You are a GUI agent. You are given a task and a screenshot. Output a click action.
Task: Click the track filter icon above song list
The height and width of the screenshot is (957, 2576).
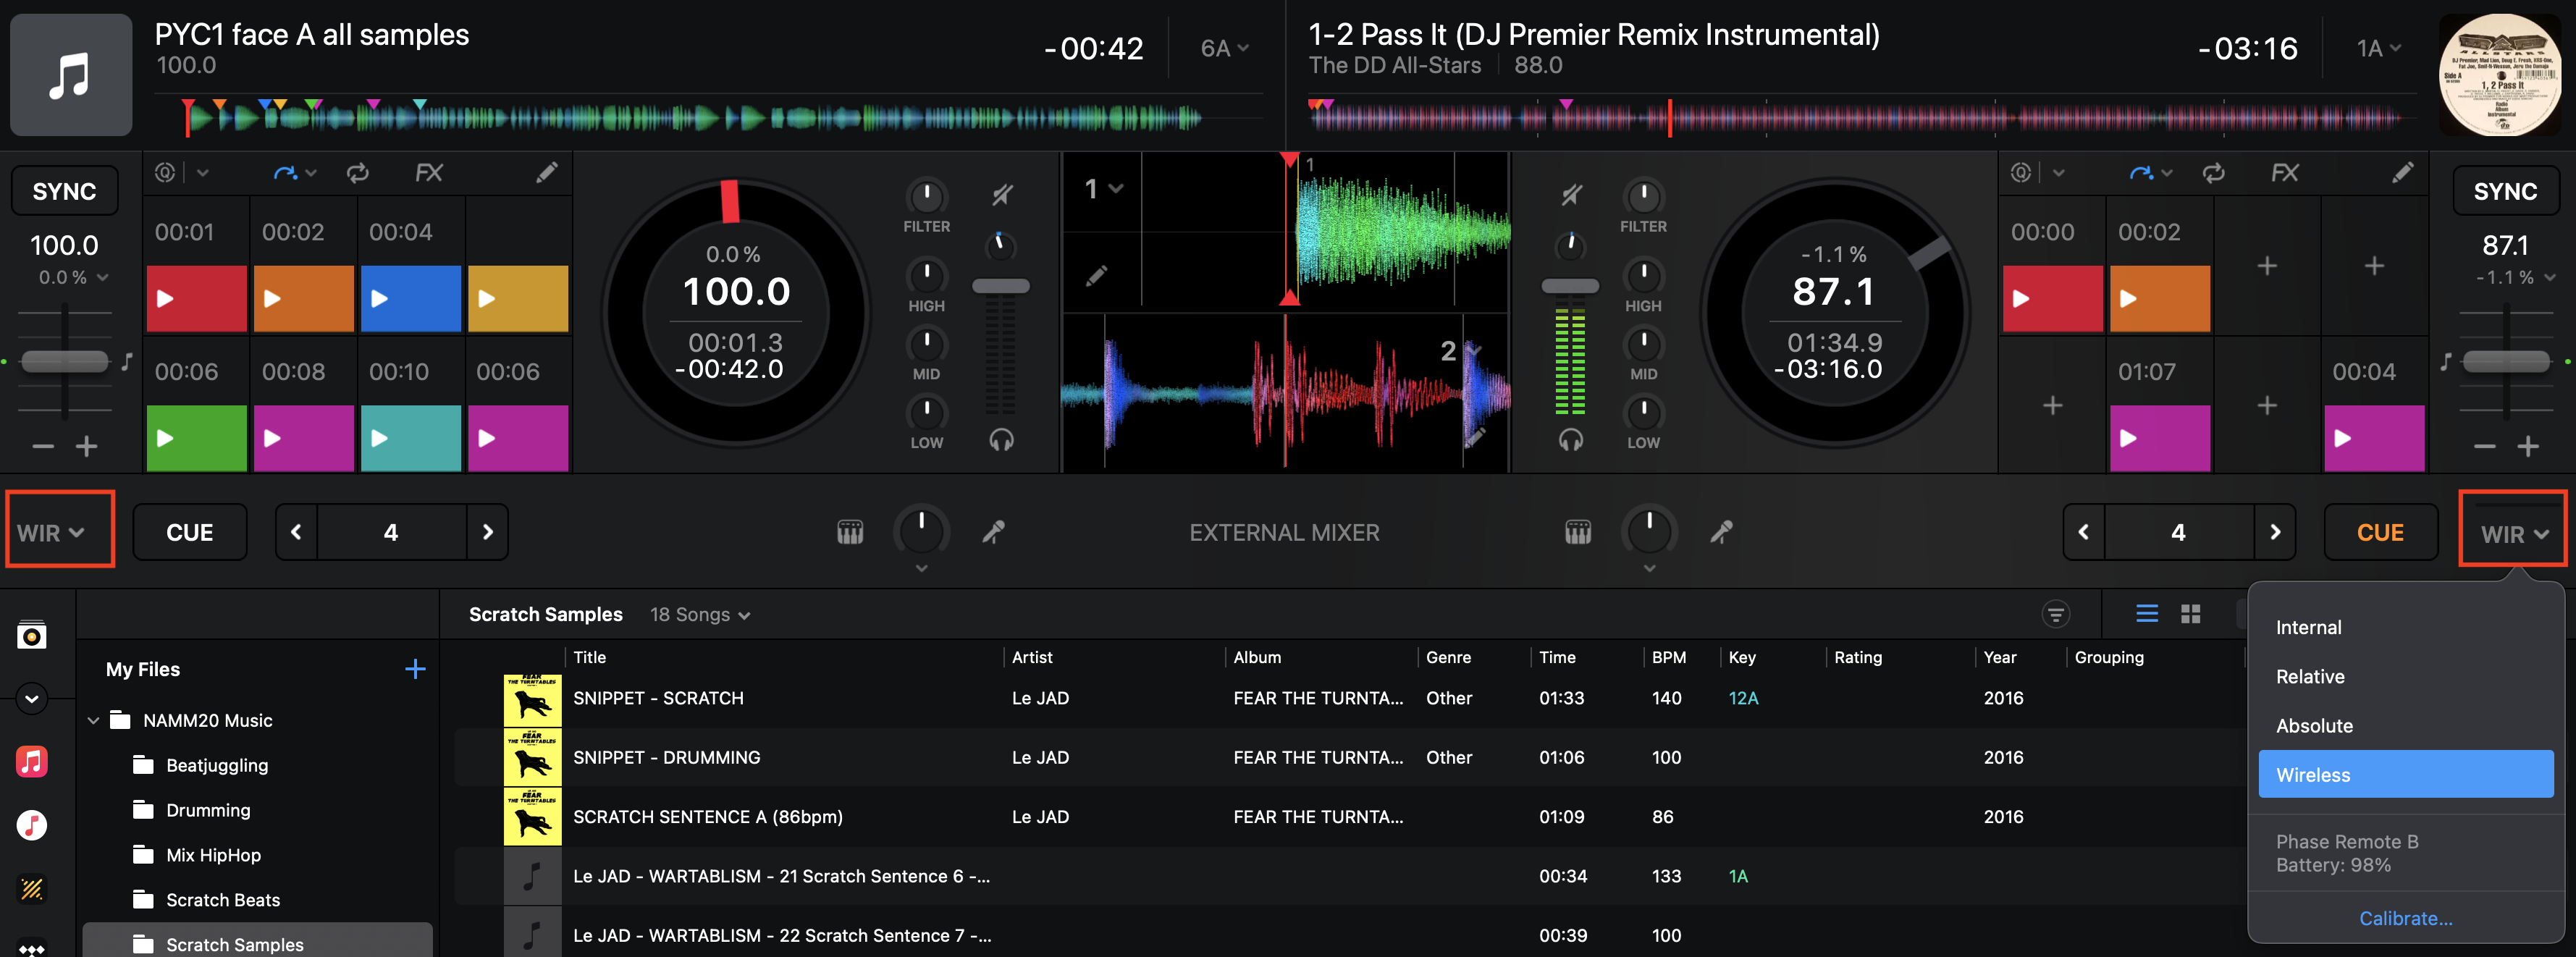click(2055, 614)
